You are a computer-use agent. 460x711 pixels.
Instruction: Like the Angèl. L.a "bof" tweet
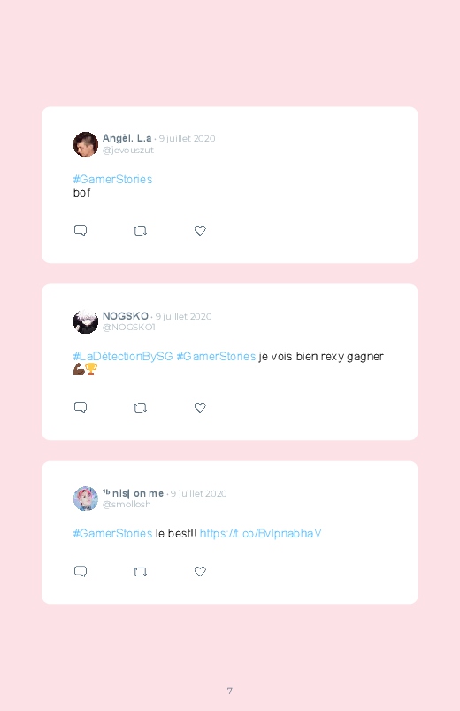coord(200,230)
